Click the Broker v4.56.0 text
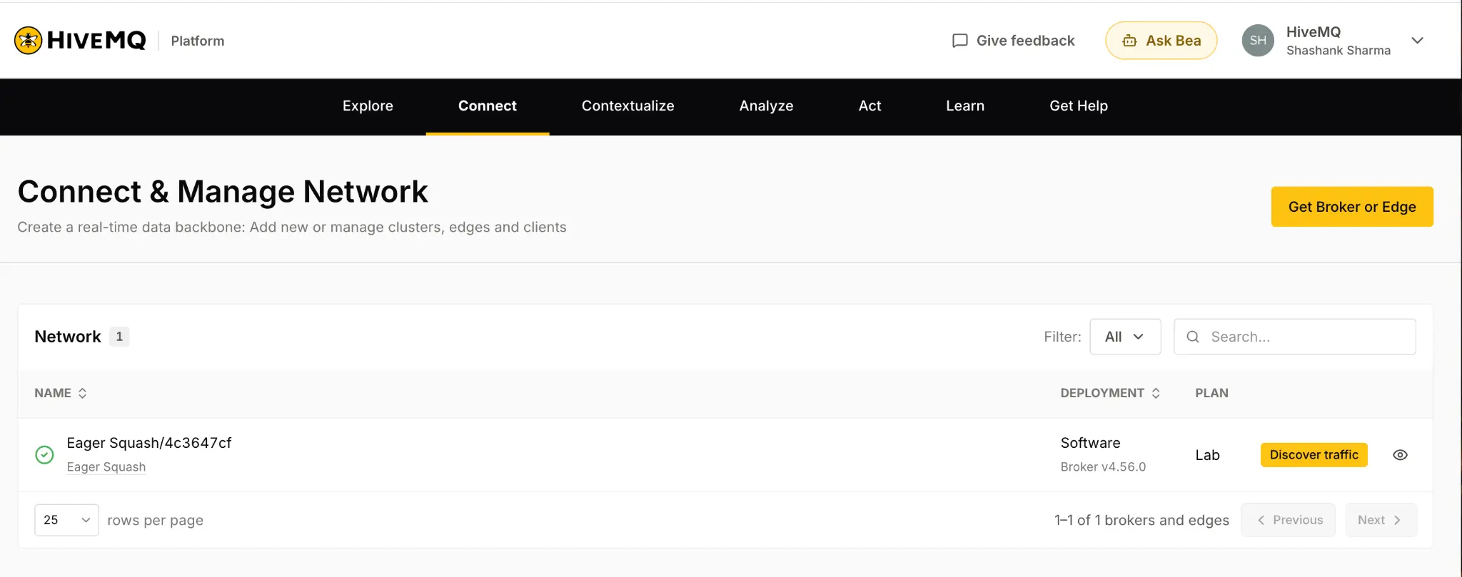Viewport: 1462px width, 577px height. [1103, 467]
